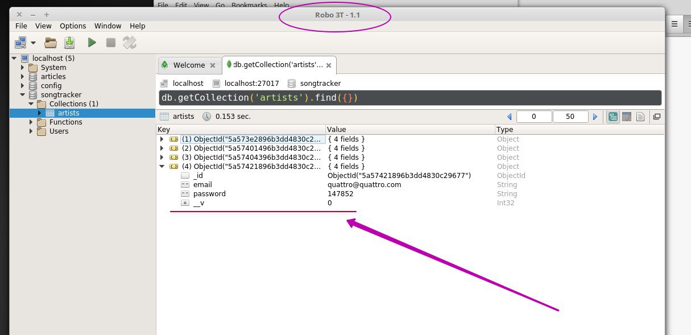Select the Functions folder

[x=65, y=122]
